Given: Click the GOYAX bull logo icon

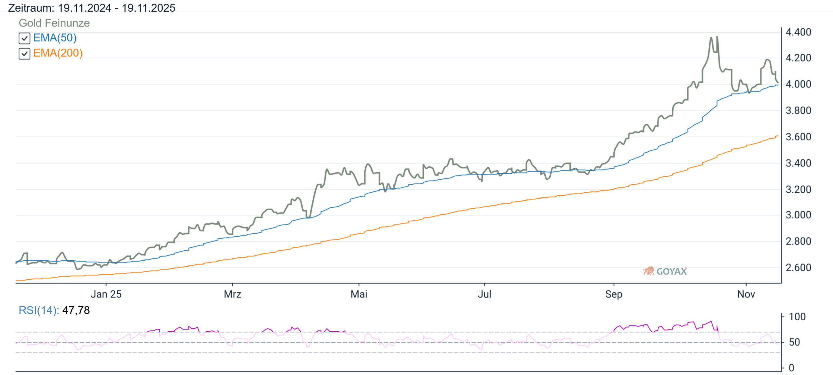Looking at the screenshot, I should [x=649, y=271].
